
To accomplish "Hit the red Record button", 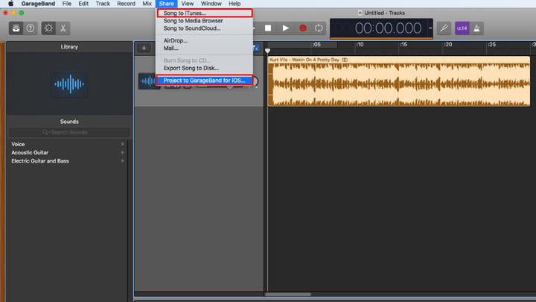I will (303, 28).
